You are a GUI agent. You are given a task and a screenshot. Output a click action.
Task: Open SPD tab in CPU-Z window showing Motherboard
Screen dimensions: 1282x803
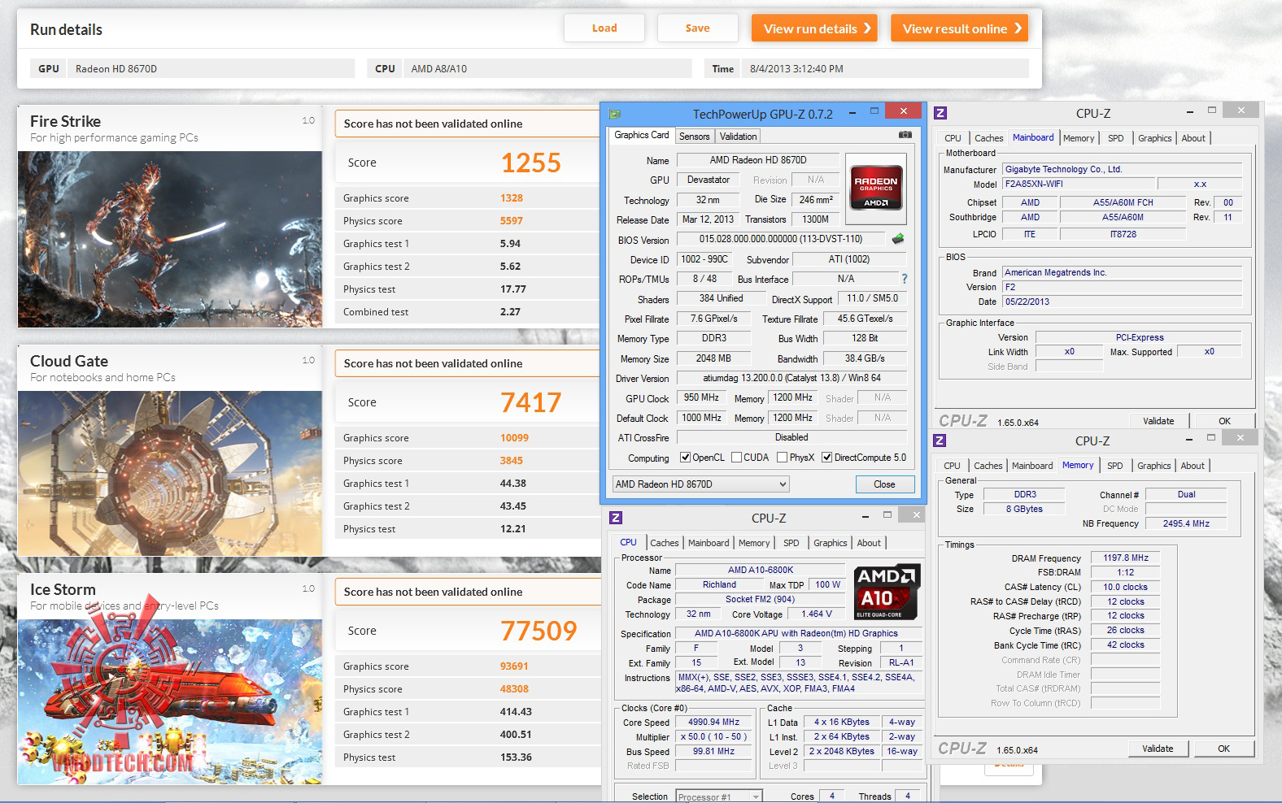click(1116, 138)
